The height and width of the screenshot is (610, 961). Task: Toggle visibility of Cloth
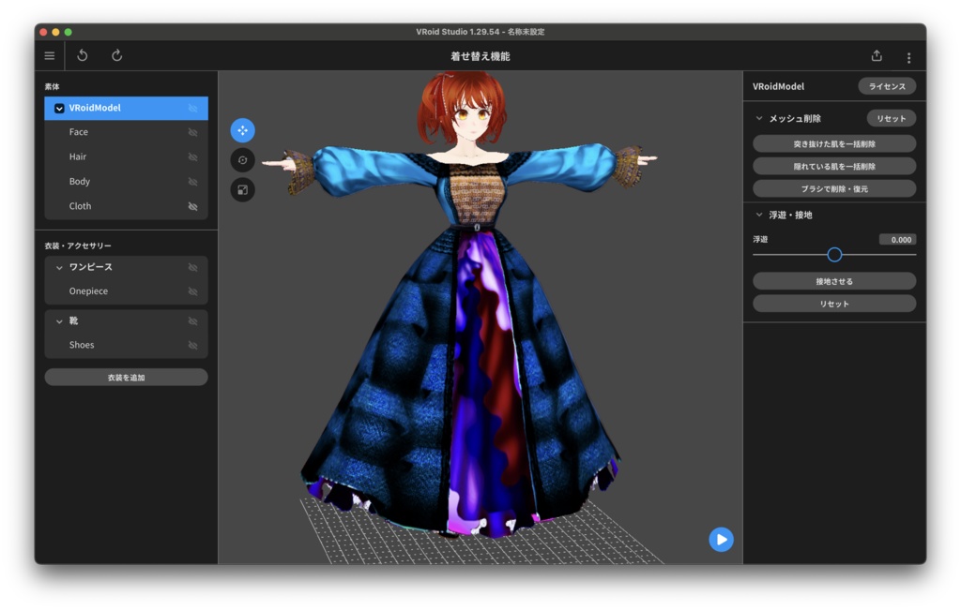(x=192, y=207)
